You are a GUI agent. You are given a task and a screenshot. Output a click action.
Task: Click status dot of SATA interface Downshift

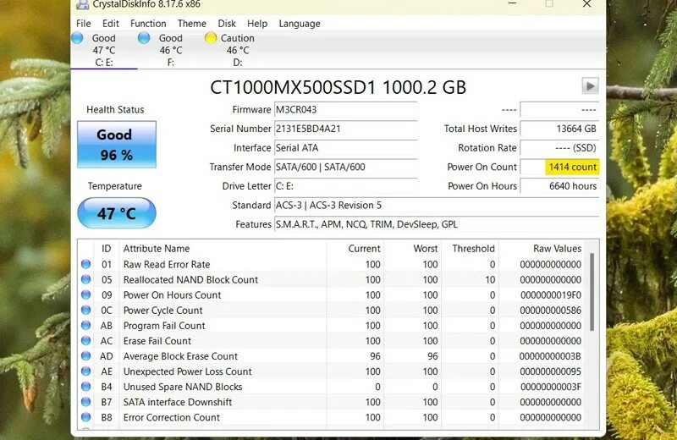click(86, 402)
